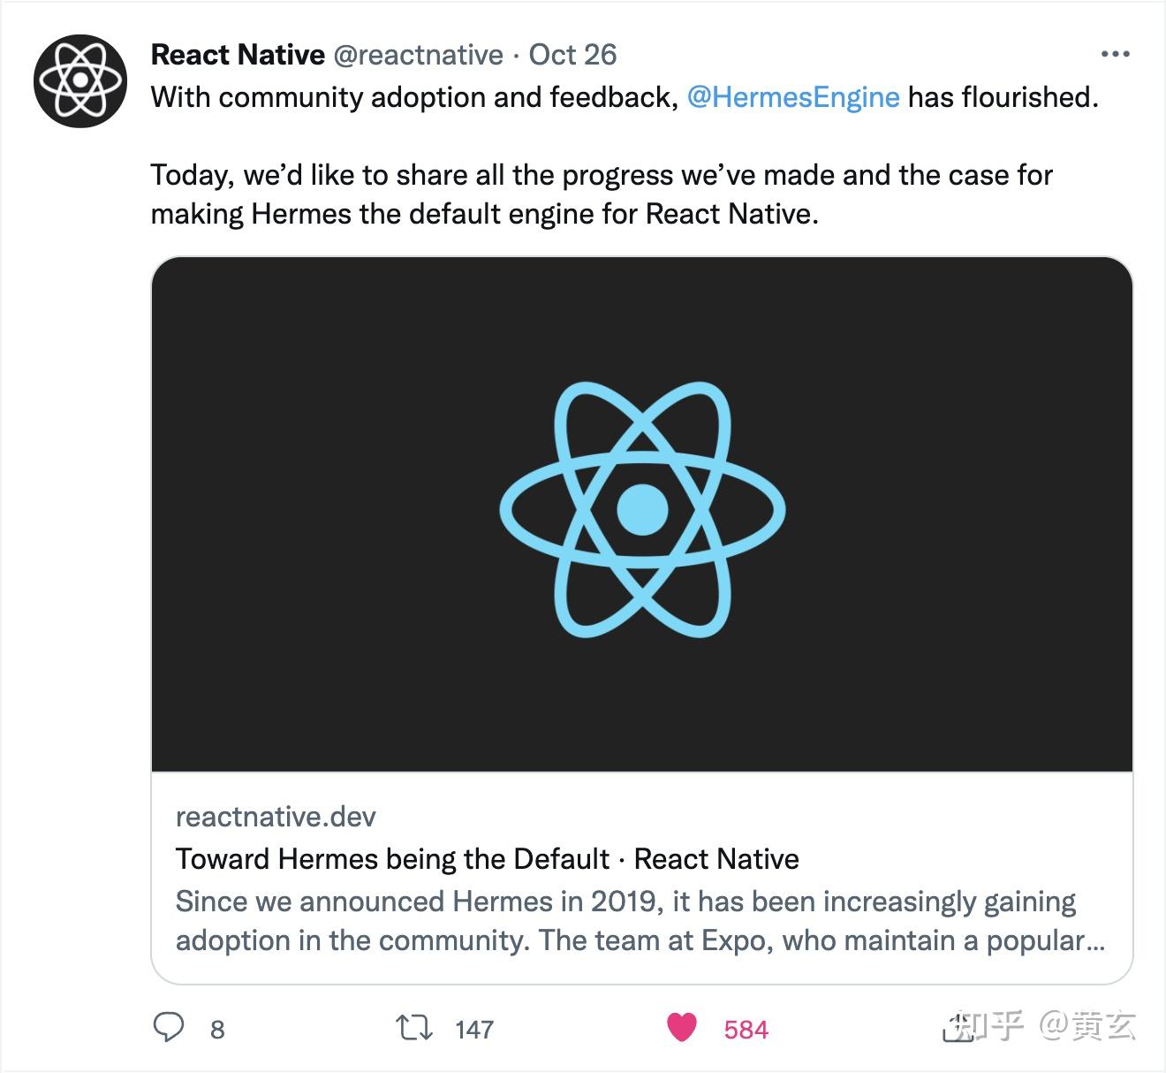
Task: Click the Oct 26 timestamp
Action: tap(572, 54)
